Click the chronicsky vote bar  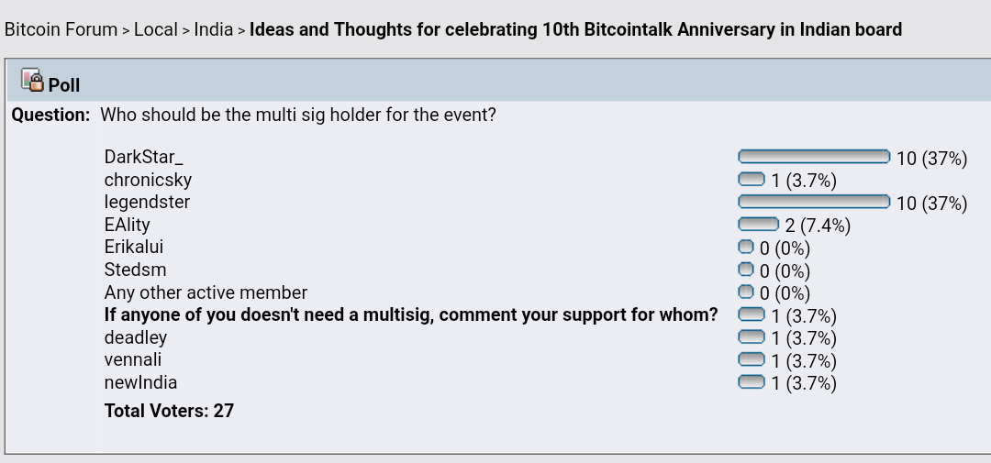[752, 180]
